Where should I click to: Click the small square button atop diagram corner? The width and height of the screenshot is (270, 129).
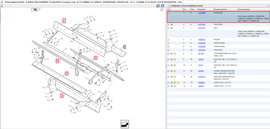[x=162, y=10]
